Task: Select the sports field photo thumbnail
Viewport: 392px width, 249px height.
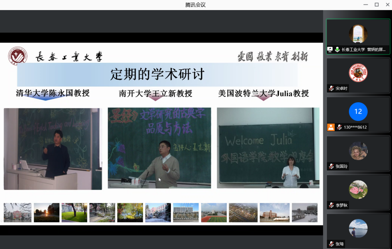Action: [x=214, y=212]
